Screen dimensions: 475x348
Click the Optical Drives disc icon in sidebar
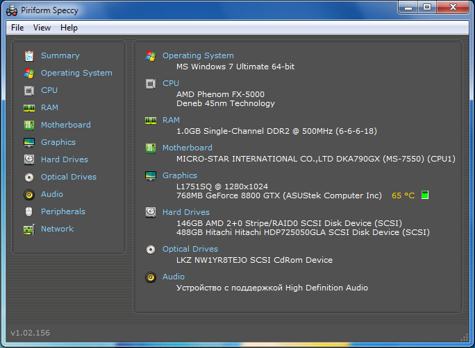28,177
